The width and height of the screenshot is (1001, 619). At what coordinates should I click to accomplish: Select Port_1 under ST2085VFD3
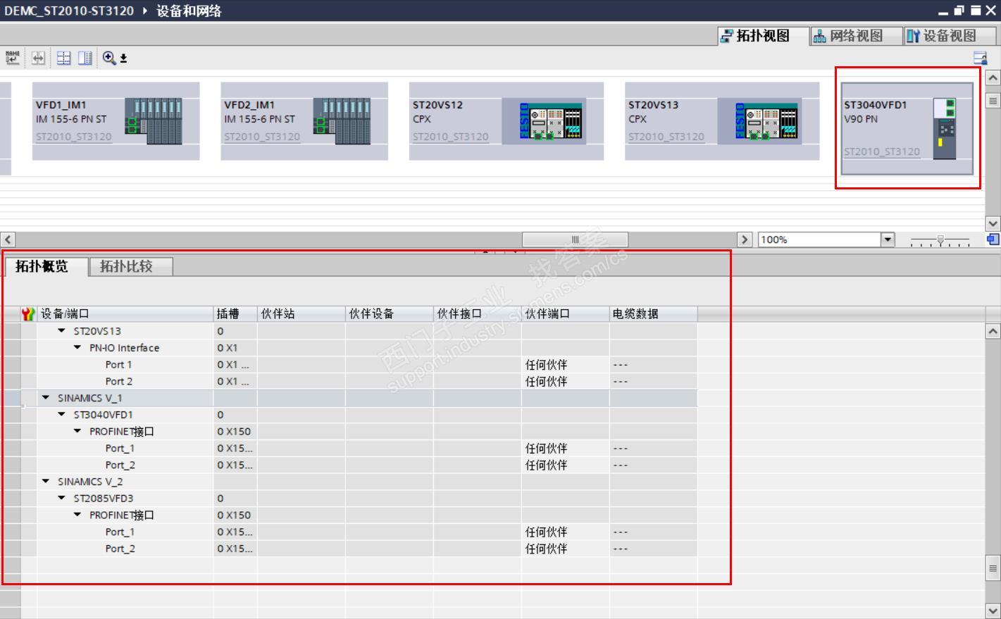point(120,532)
